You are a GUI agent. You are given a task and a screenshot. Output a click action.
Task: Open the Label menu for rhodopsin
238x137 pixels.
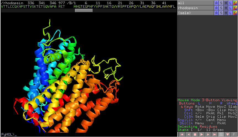tap(231, 8)
